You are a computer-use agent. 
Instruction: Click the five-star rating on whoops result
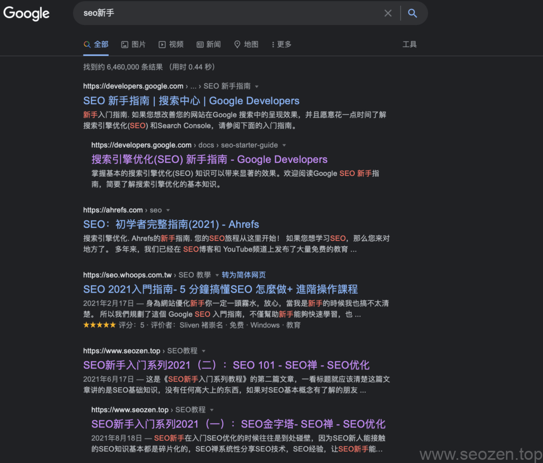pyautogui.click(x=99, y=325)
